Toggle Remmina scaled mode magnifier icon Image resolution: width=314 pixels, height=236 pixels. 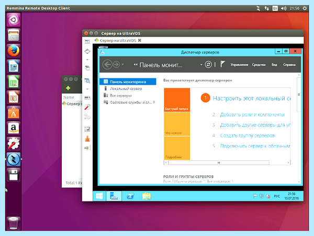click(87, 81)
